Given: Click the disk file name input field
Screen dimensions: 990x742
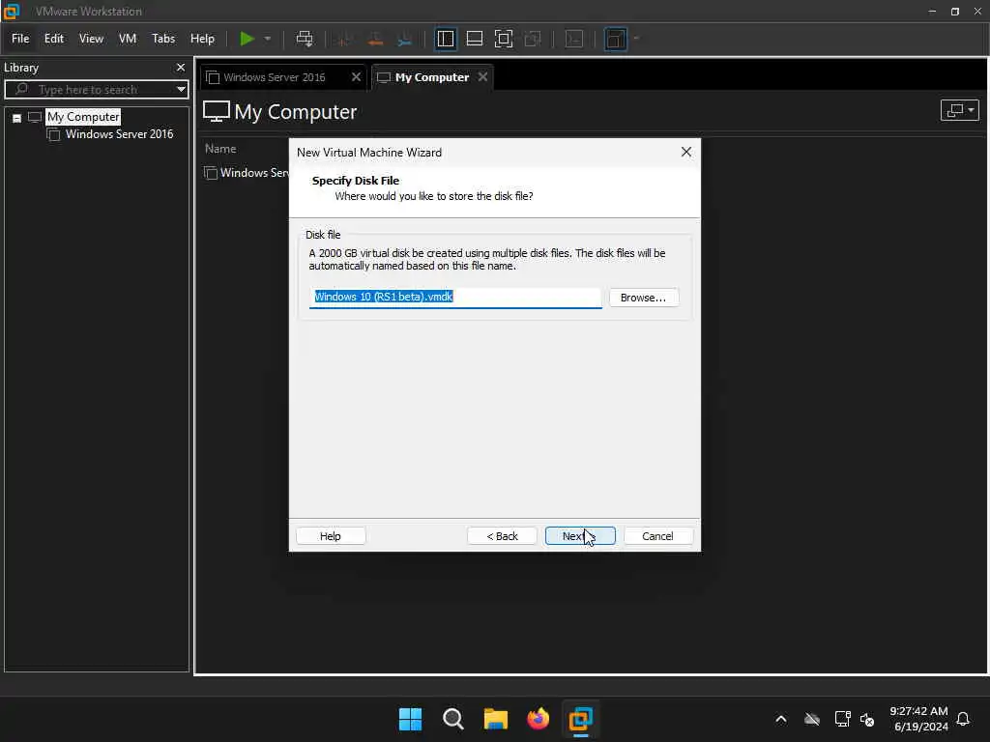Looking at the screenshot, I should [455, 298].
